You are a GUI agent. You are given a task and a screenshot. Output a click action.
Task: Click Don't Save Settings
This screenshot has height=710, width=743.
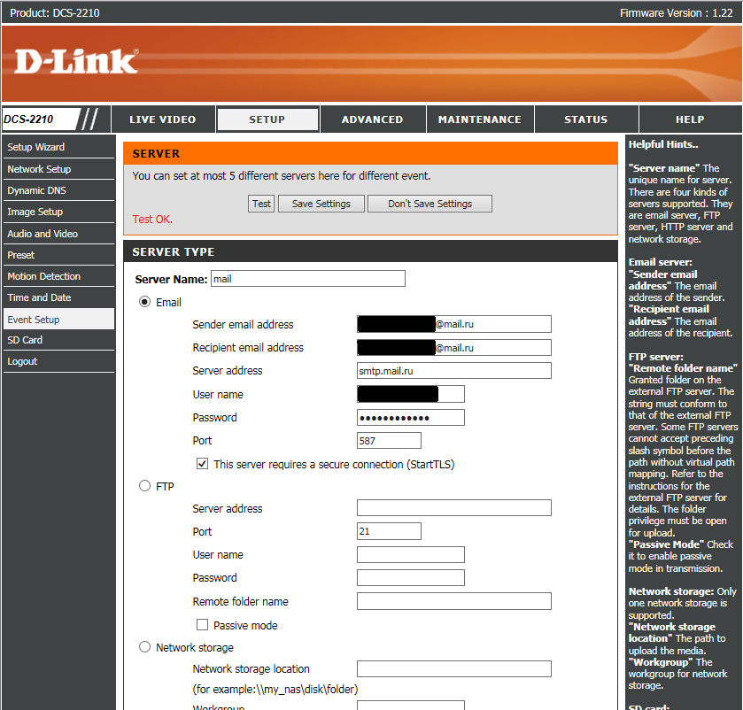pyautogui.click(x=430, y=204)
